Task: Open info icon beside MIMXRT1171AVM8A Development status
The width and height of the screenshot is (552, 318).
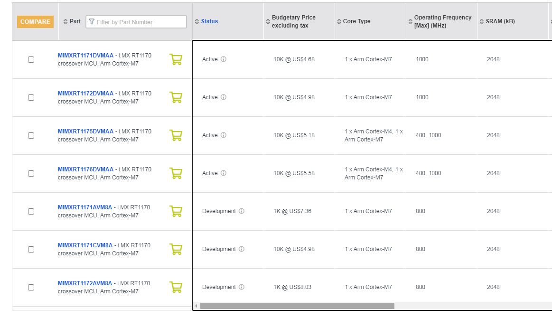Action: click(x=242, y=211)
